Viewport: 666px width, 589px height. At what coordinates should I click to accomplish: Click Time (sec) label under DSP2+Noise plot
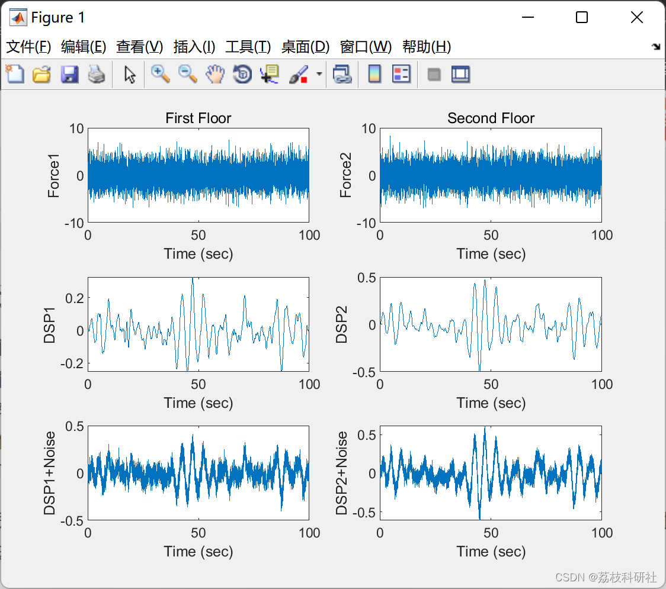(491, 552)
